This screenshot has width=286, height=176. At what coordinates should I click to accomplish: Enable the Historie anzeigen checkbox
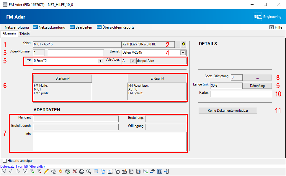[x=4, y=161]
